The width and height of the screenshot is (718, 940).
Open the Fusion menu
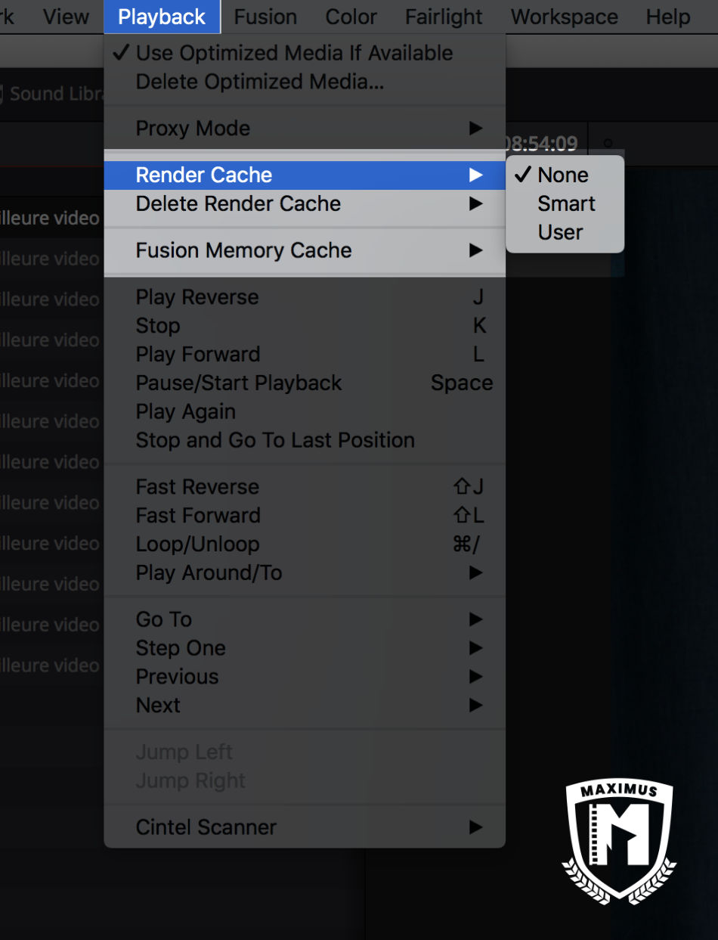[x=265, y=17]
